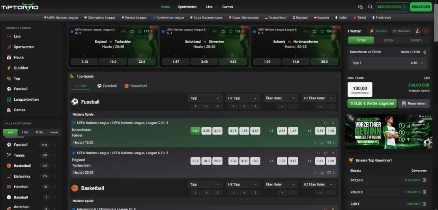The height and width of the screenshot is (210, 438).
Task: Click the share betslip icon
Action: (x=417, y=31)
